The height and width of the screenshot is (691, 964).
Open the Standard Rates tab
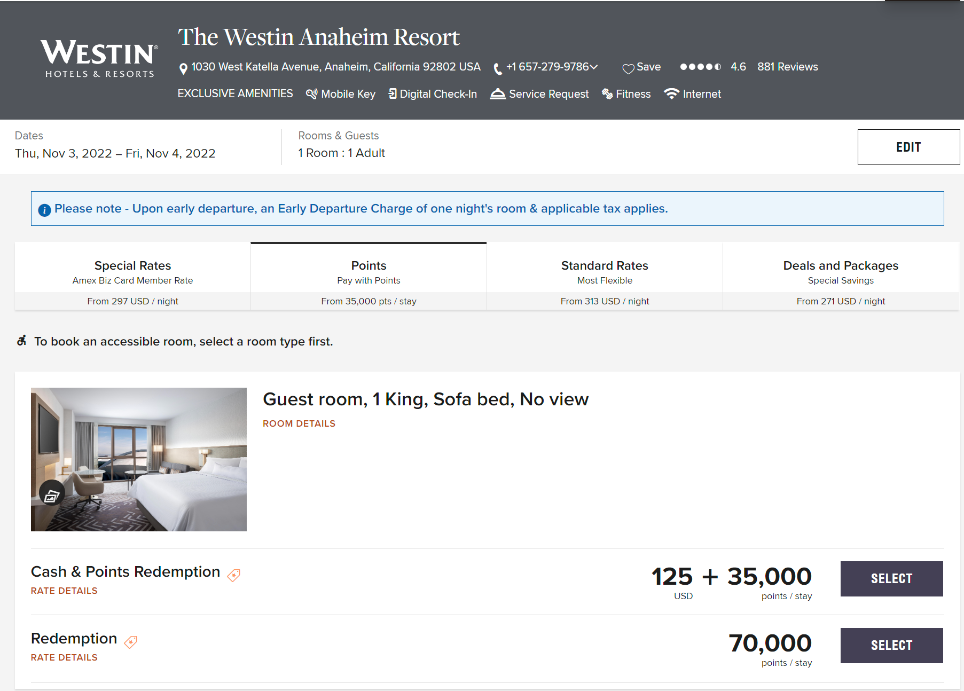605,276
